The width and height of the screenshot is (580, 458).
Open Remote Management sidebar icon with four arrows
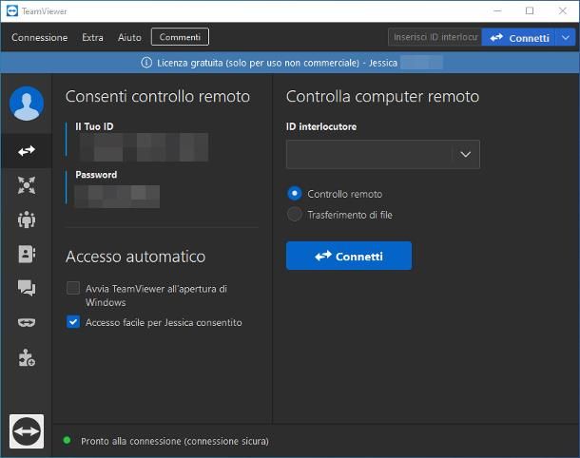click(x=27, y=185)
